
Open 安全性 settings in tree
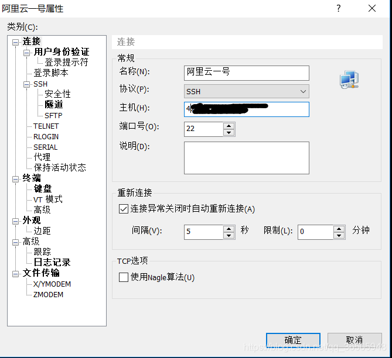pyautogui.click(x=57, y=94)
